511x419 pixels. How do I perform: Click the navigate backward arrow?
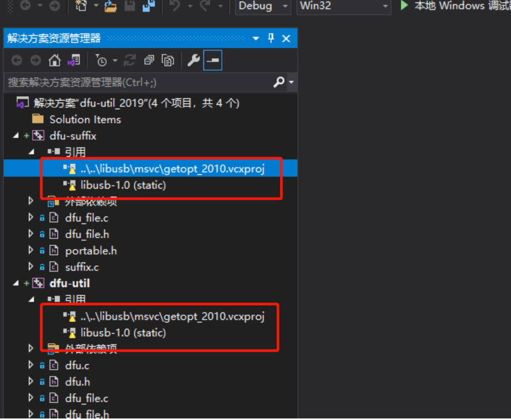point(16,59)
